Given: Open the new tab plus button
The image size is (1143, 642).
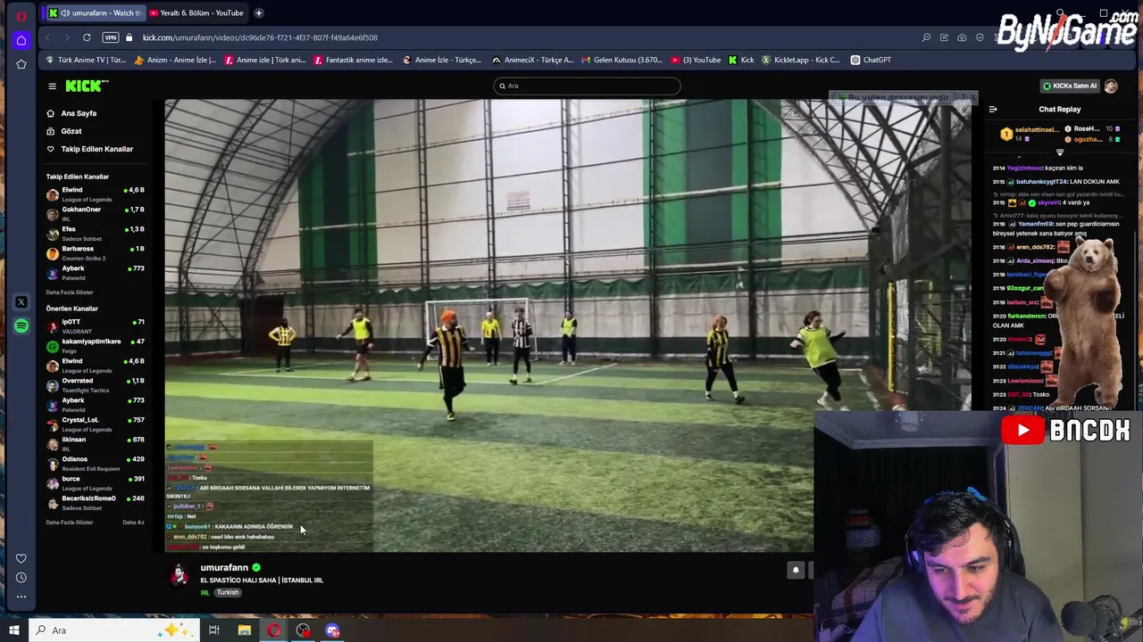Looking at the screenshot, I should [258, 12].
